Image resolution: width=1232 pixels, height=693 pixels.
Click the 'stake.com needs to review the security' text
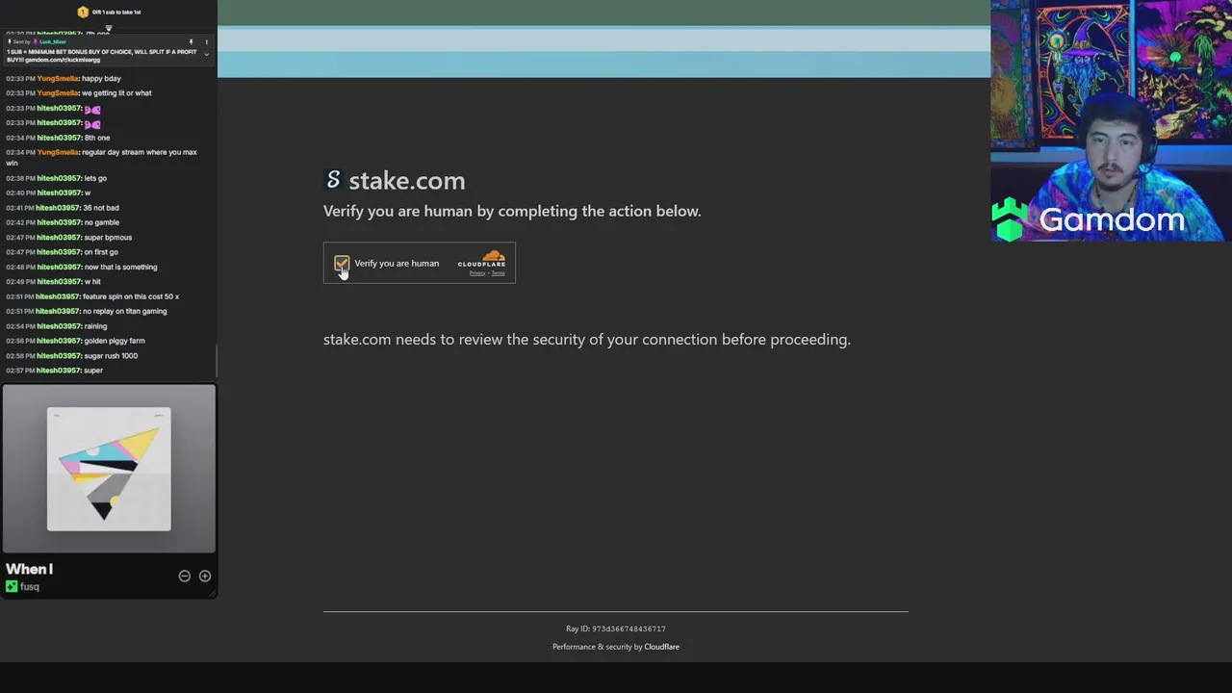click(x=587, y=339)
